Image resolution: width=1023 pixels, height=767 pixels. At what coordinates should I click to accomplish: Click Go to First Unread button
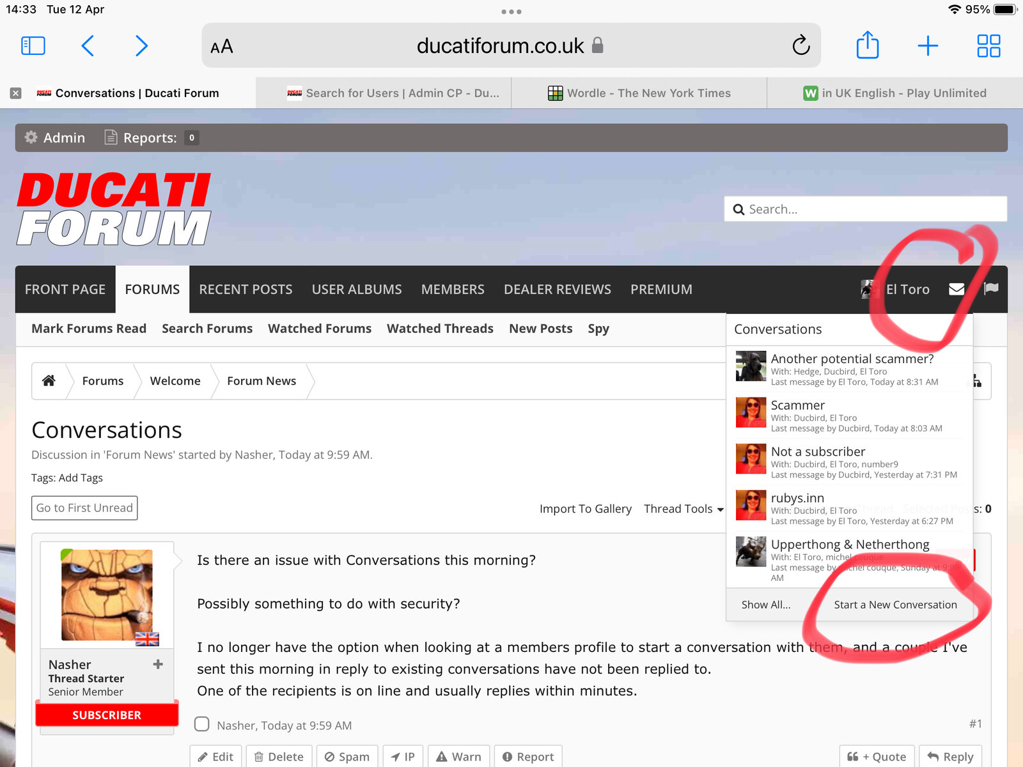pos(84,507)
